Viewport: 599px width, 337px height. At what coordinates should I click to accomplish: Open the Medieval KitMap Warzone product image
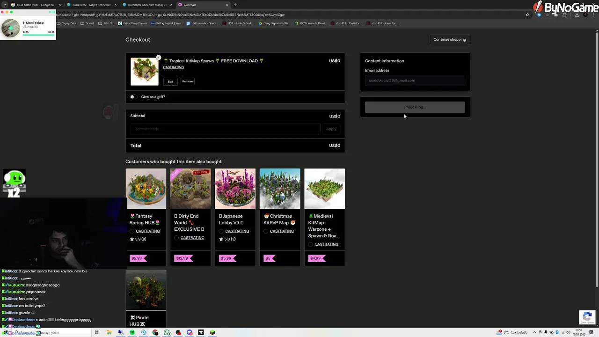click(x=324, y=189)
